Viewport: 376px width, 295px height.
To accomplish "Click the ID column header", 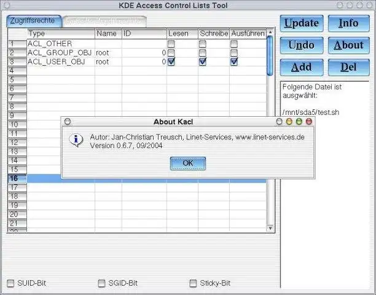I will (144, 34).
